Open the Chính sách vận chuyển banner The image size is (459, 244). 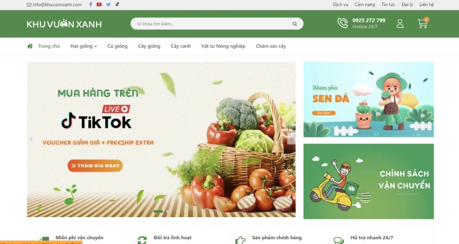click(368, 182)
